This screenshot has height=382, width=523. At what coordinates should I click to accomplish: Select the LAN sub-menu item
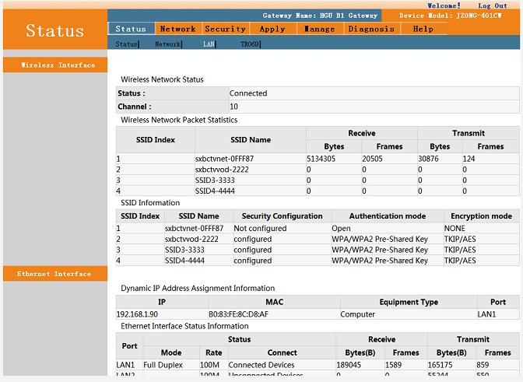pyautogui.click(x=209, y=44)
